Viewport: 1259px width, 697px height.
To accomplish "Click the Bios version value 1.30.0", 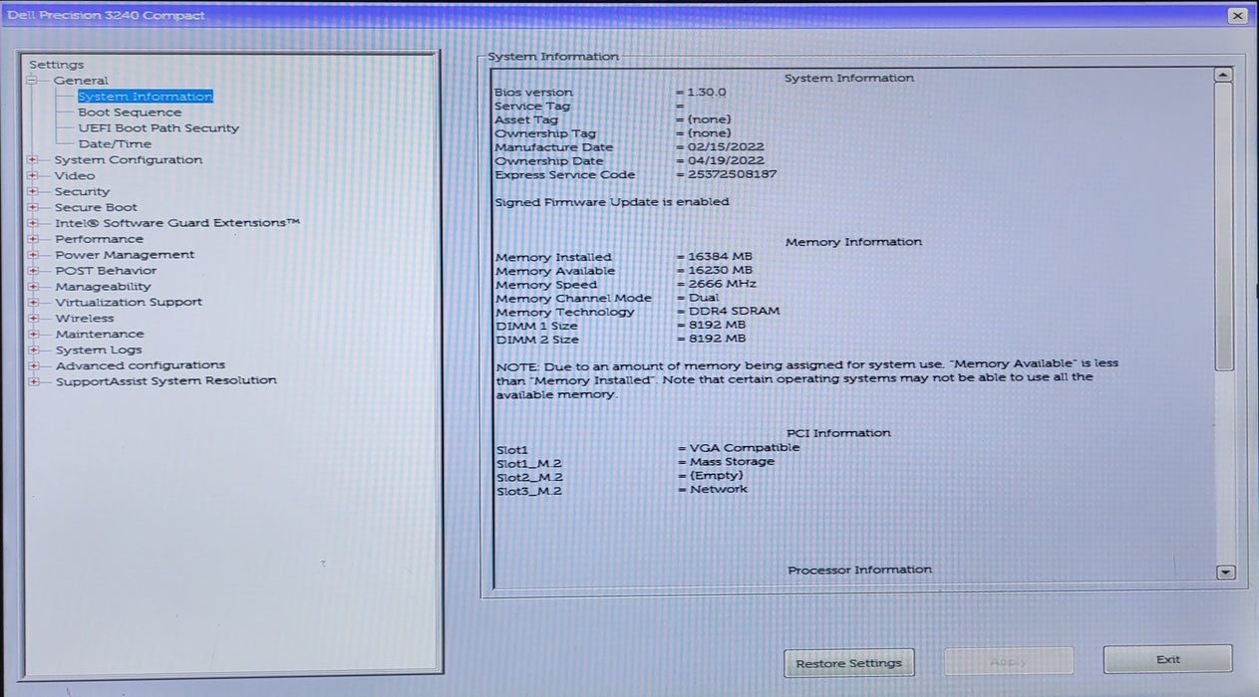I will click(x=707, y=92).
